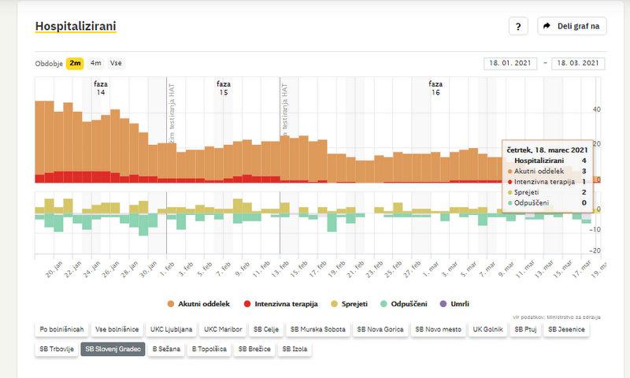Choose SB Celje hospital

tap(266, 329)
